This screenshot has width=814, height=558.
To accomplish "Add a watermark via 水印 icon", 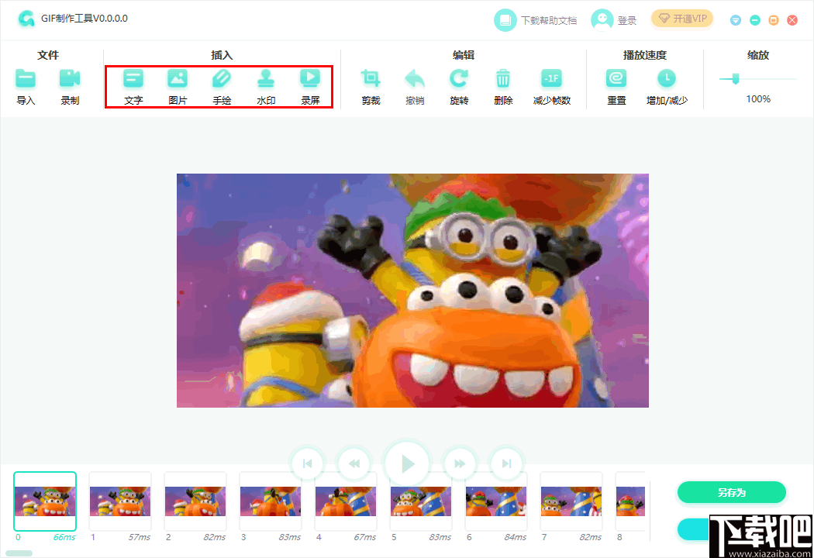I will [266, 79].
